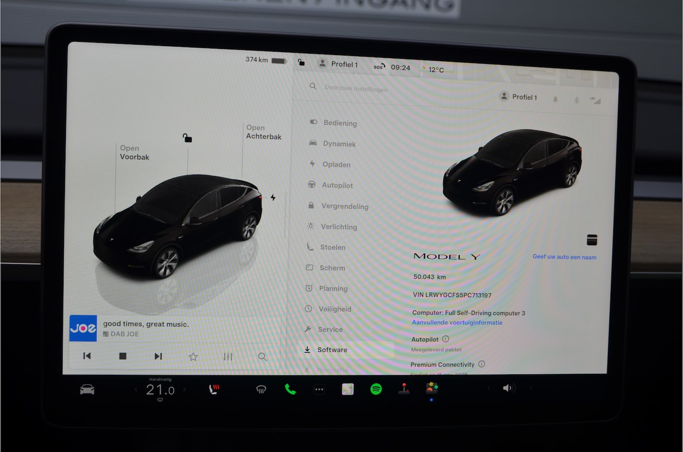Click the 'Geef uw auto een naam' link
683x452 pixels.
pyautogui.click(x=564, y=257)
